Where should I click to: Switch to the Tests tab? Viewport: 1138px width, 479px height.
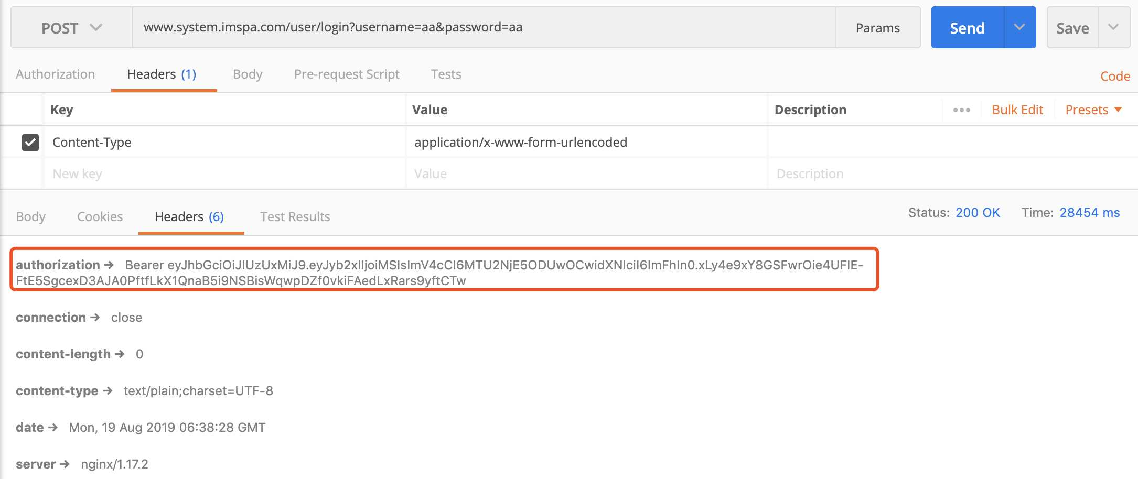pyautogui.click(x=446, y=74)
